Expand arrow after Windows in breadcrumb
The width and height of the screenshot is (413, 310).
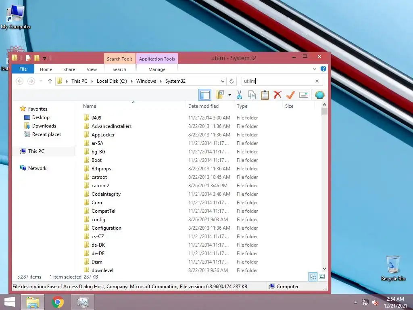click(x=161, y=81)
